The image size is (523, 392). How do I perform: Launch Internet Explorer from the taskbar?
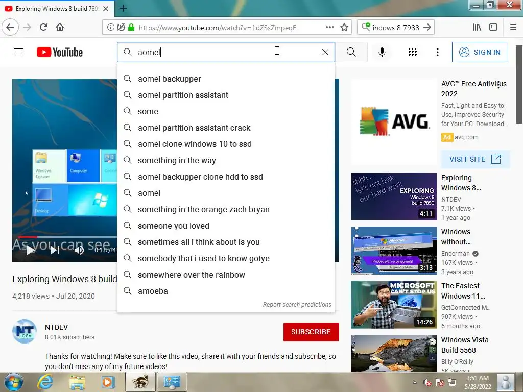[x=45, y=382]
